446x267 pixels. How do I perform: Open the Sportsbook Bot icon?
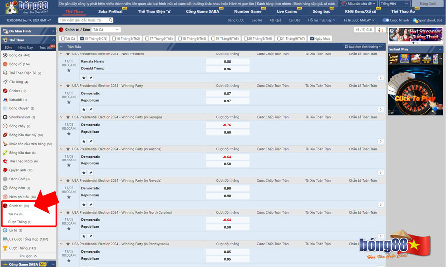pos(415,20)
